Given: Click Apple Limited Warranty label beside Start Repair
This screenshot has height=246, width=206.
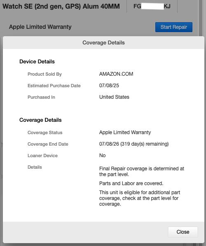Looking at the screenshot, I should 40,27.
